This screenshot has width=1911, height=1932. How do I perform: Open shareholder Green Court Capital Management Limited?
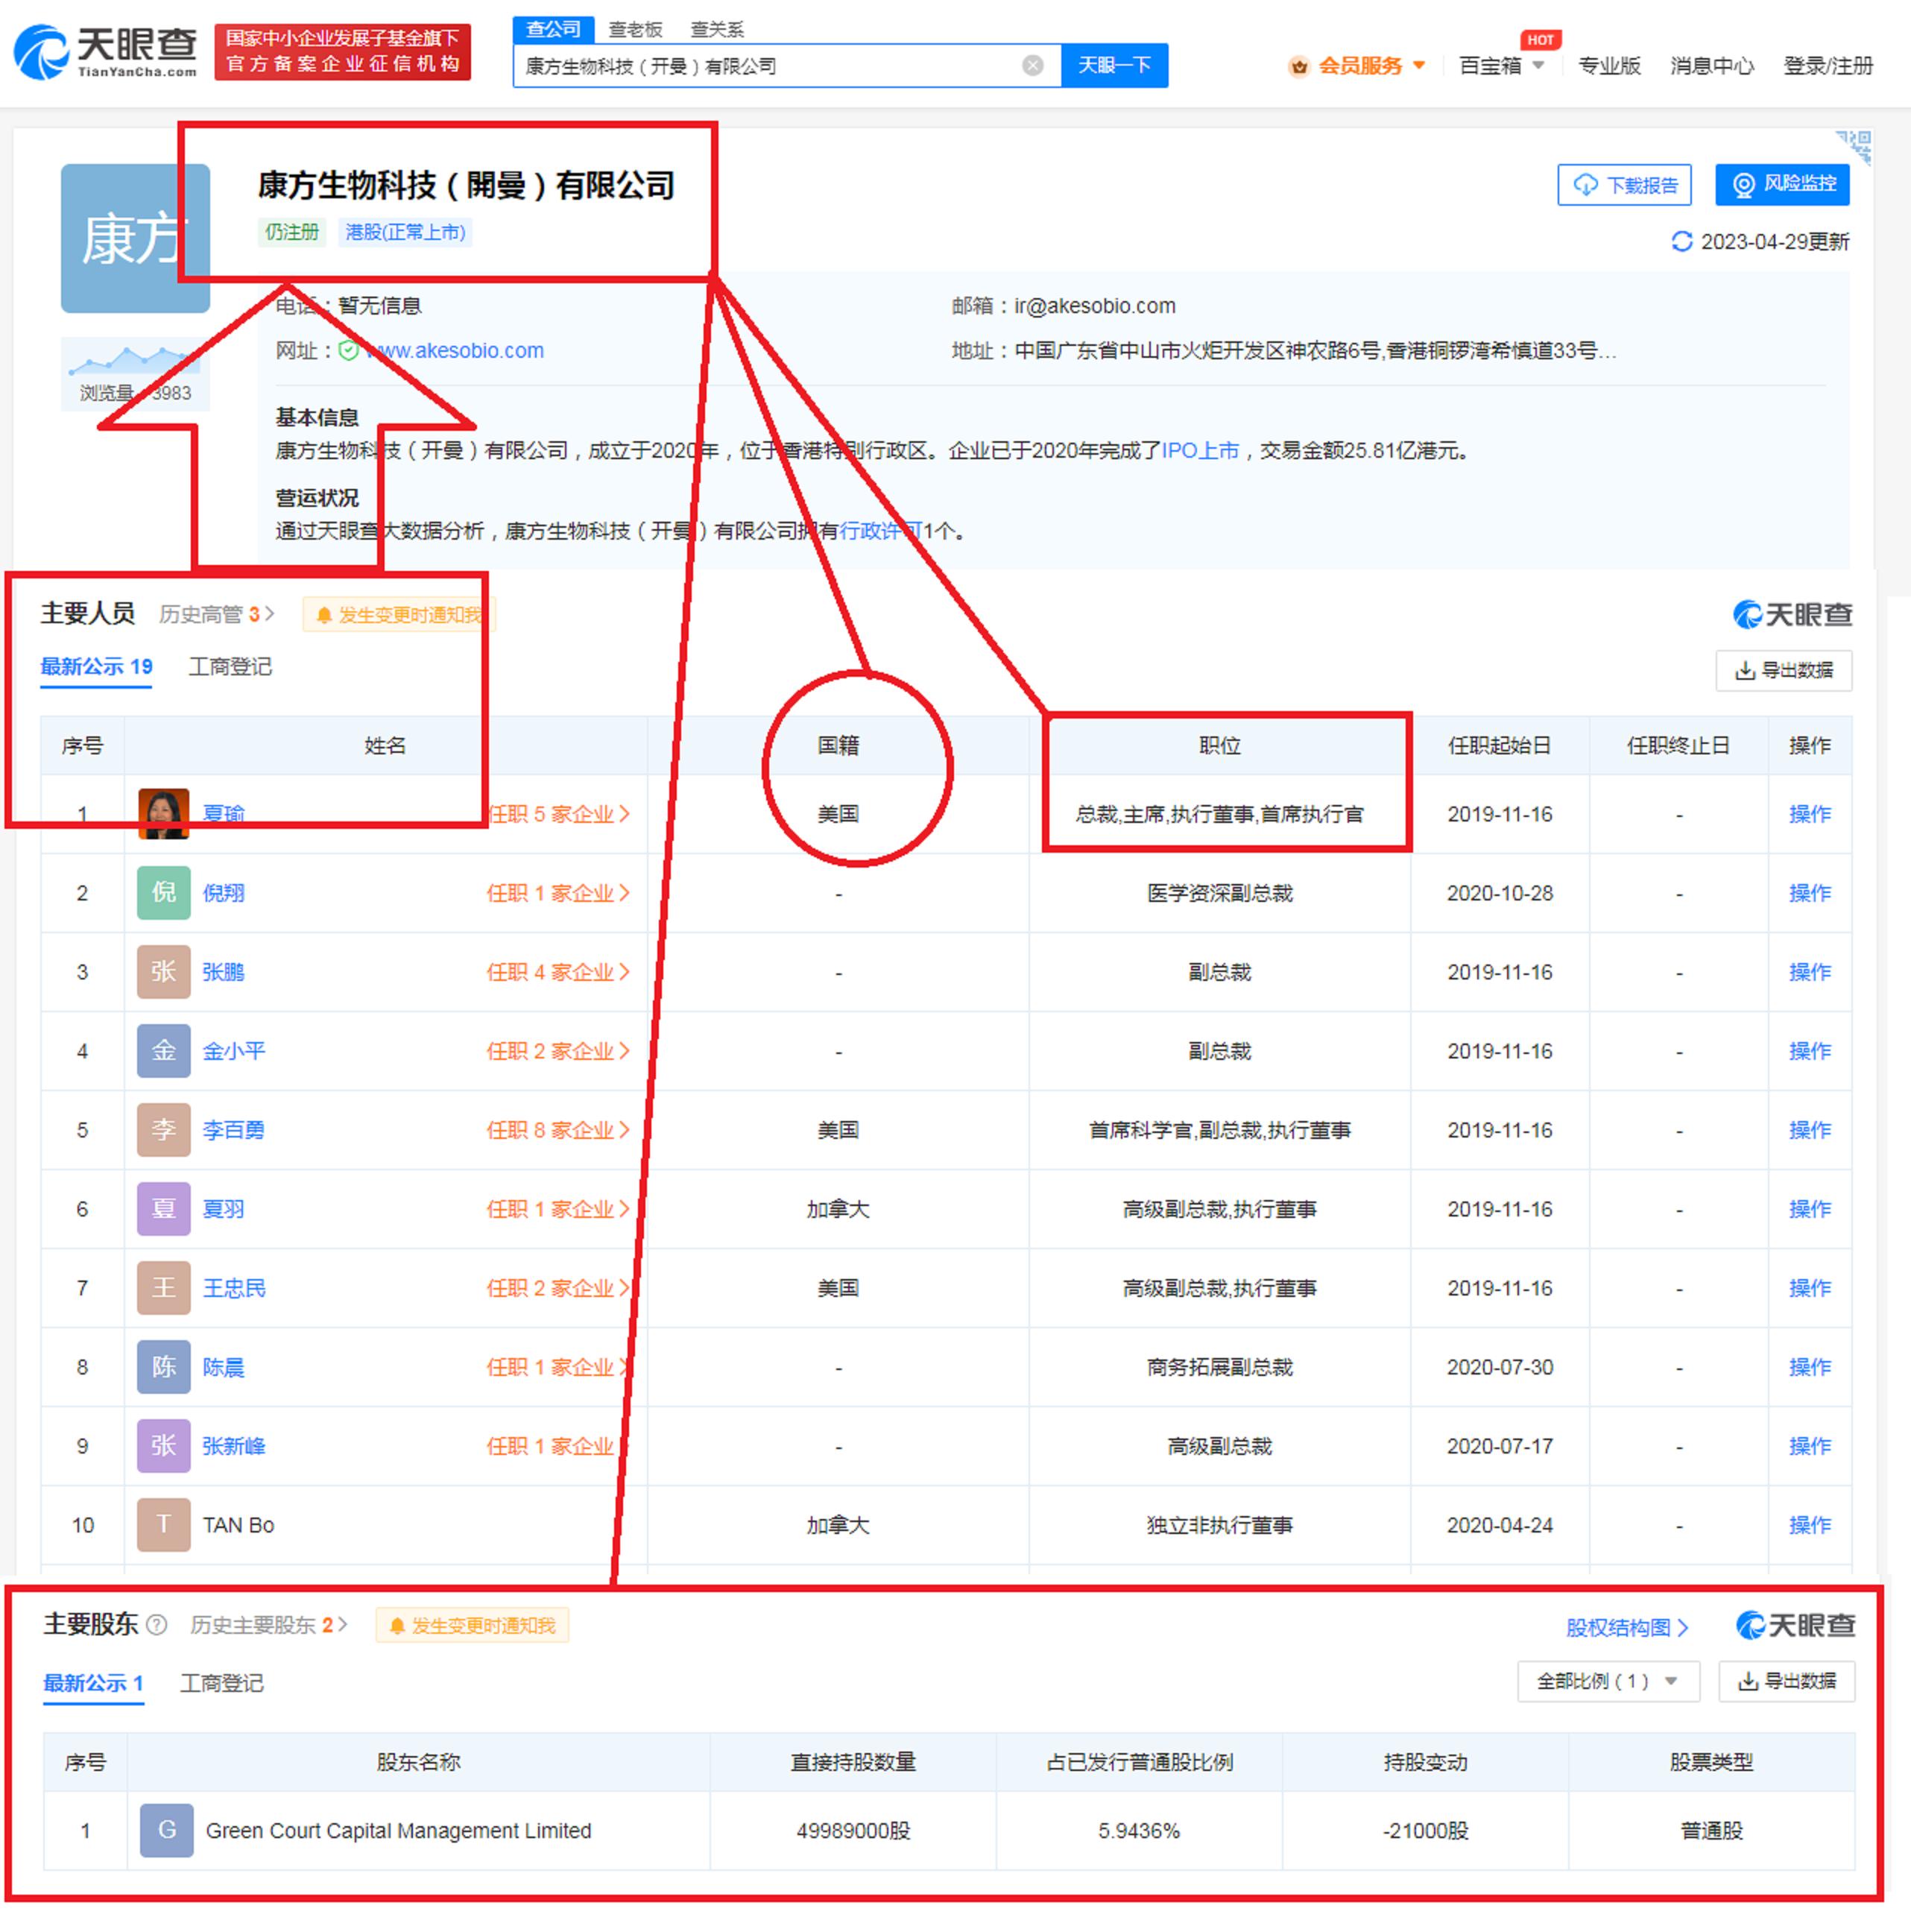coord(398,1830)
